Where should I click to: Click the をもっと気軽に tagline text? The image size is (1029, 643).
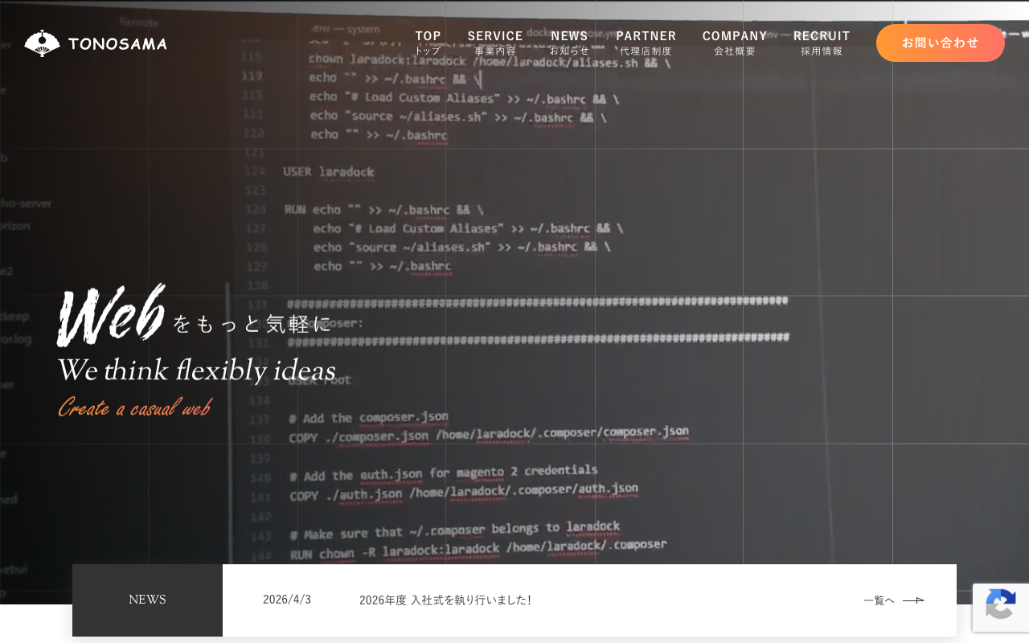pyautogui.click(x=252, y=324)
